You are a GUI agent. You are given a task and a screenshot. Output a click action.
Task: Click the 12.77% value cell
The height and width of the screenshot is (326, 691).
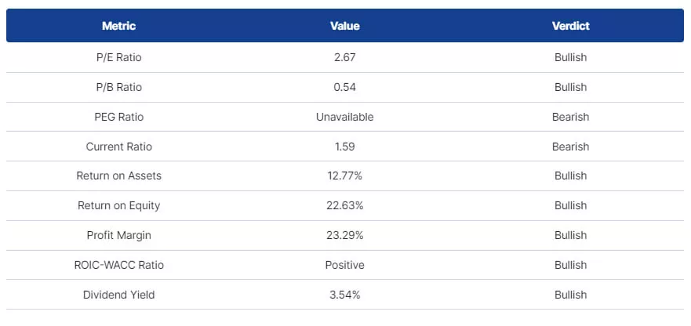[x=345, y=176]
